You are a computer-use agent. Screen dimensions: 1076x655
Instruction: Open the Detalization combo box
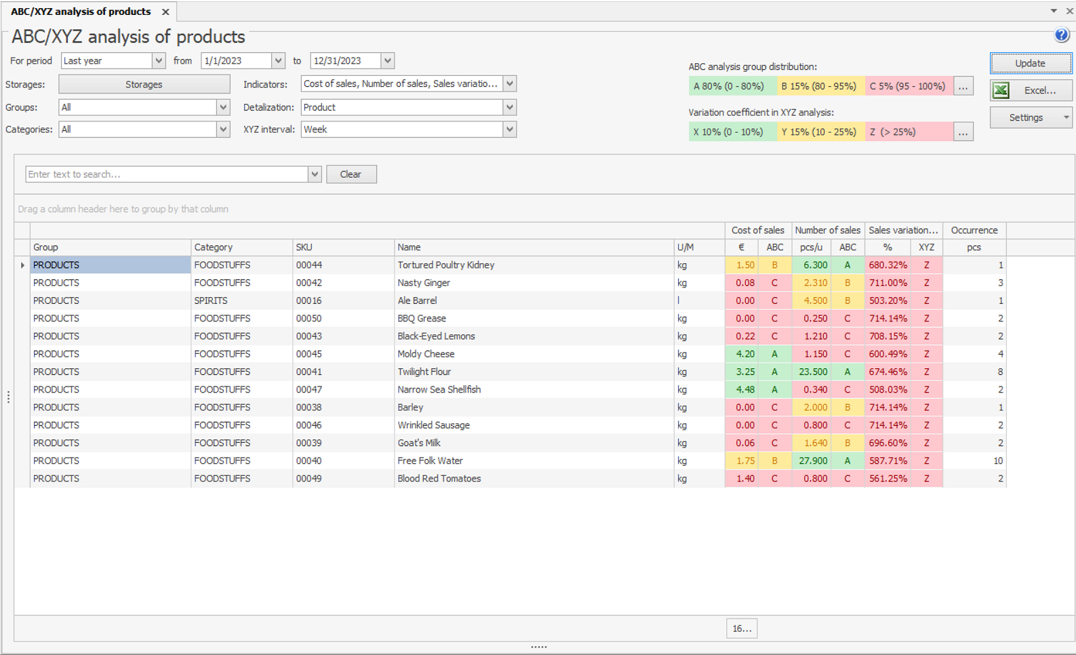[510, 107]
